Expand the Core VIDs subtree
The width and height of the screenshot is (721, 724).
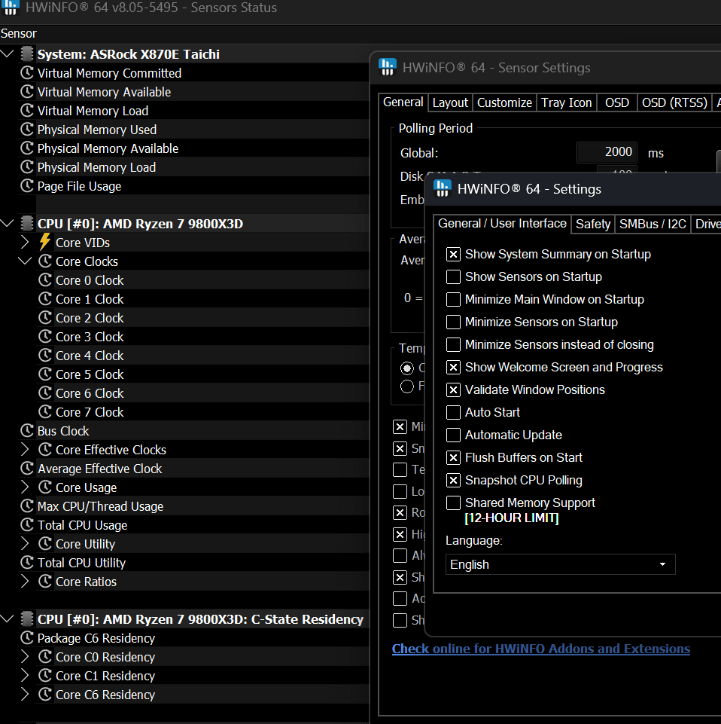point(25,242)
